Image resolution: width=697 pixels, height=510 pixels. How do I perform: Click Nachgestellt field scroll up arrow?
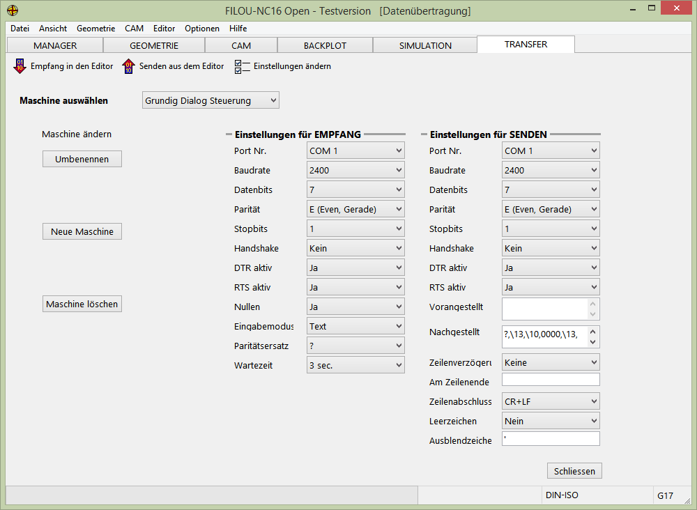point(592,332)
